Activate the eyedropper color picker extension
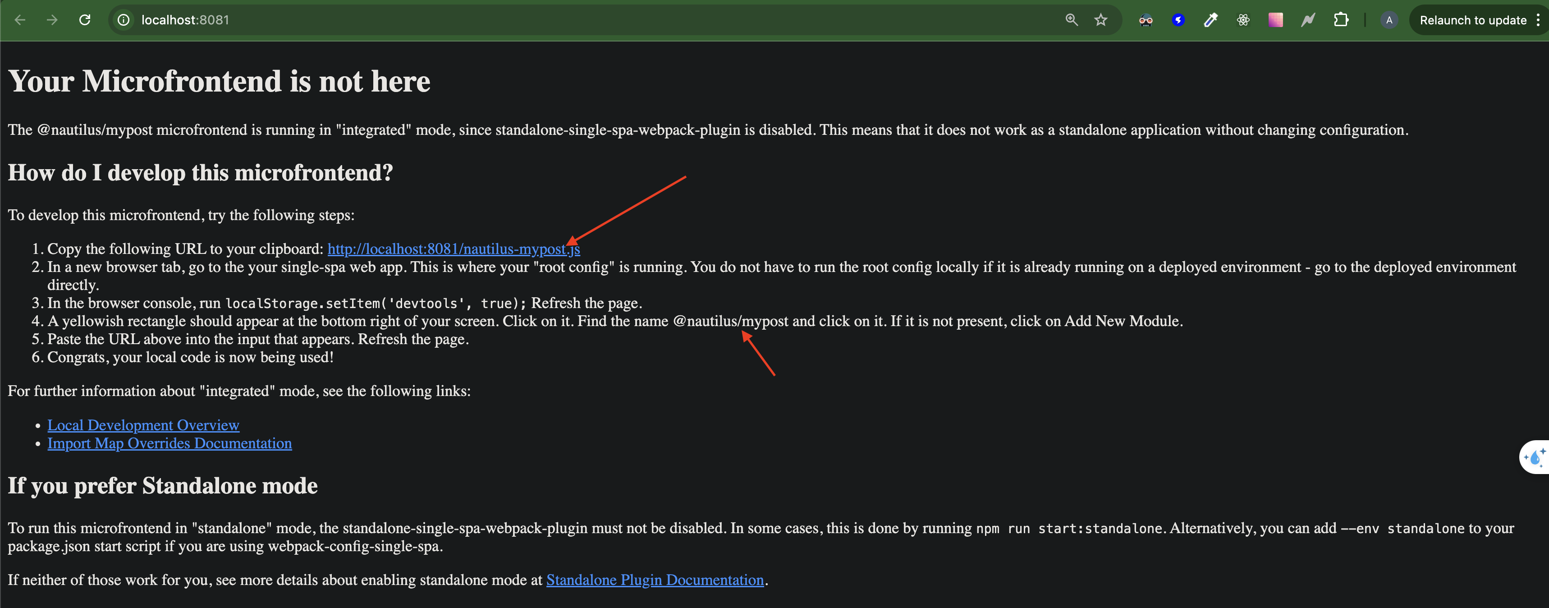Image resolution: width=1549 pixels, height=608 pixels. (1210, 20)
